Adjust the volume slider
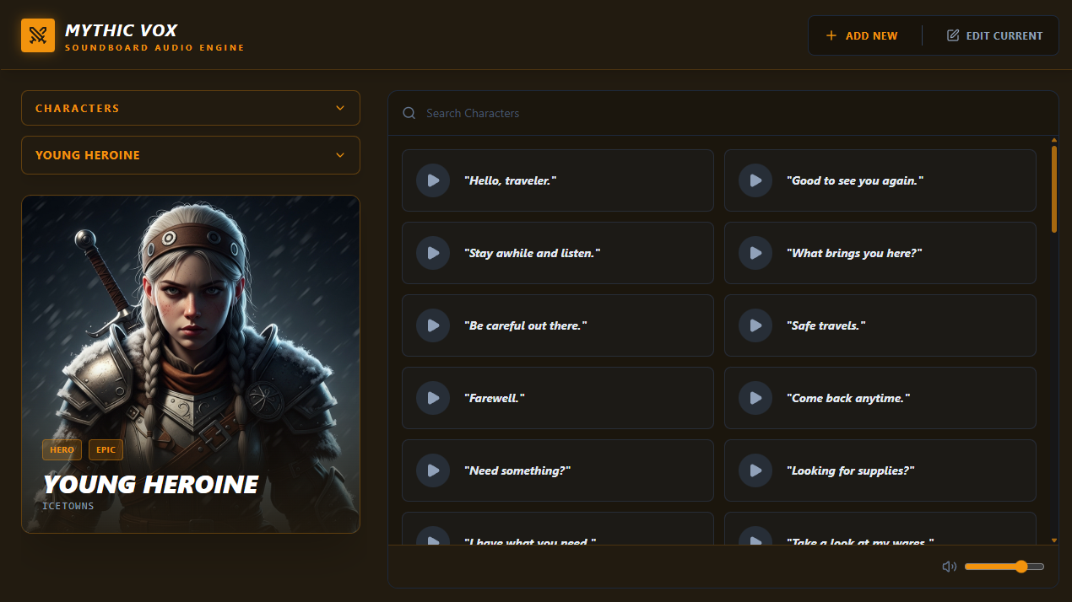1072x602 pixels. tap(1004, 567)
